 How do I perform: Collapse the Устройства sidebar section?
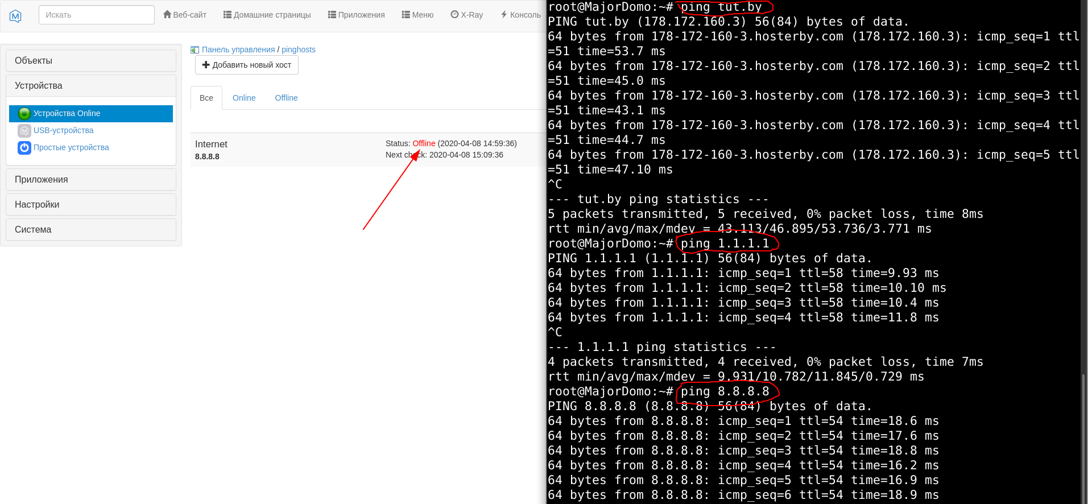click(91, 86)
